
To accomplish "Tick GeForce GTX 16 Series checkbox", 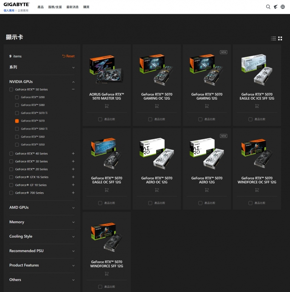I will point(11,177).
